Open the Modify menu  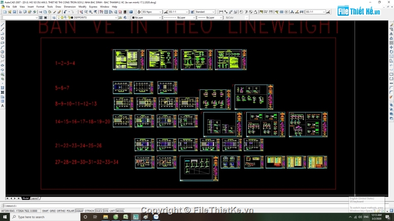(83, 7)
